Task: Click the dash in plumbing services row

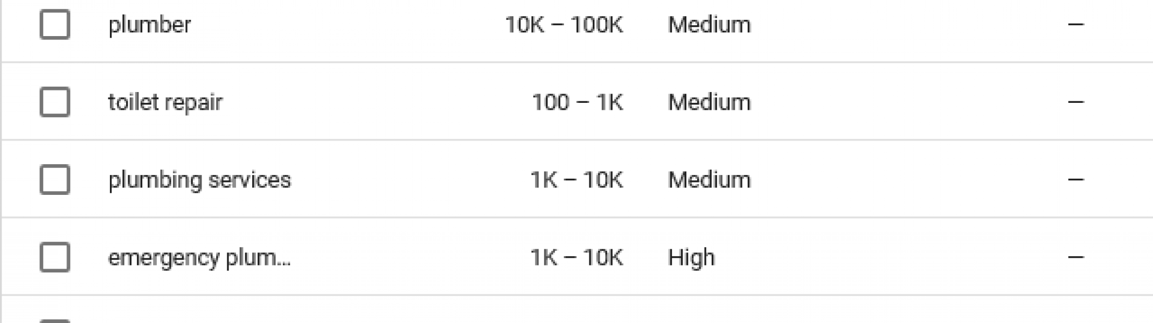Action: 1076,180
